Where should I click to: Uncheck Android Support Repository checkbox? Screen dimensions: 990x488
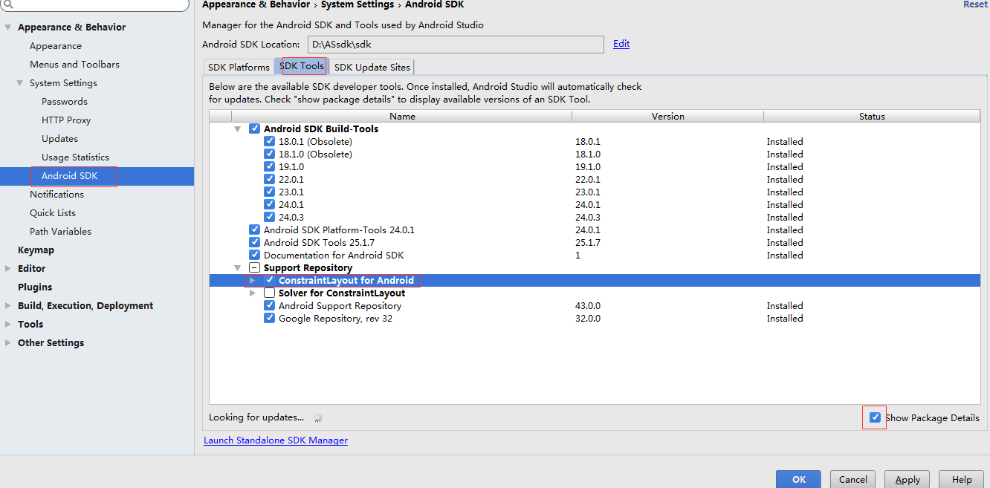pos(269,305)
